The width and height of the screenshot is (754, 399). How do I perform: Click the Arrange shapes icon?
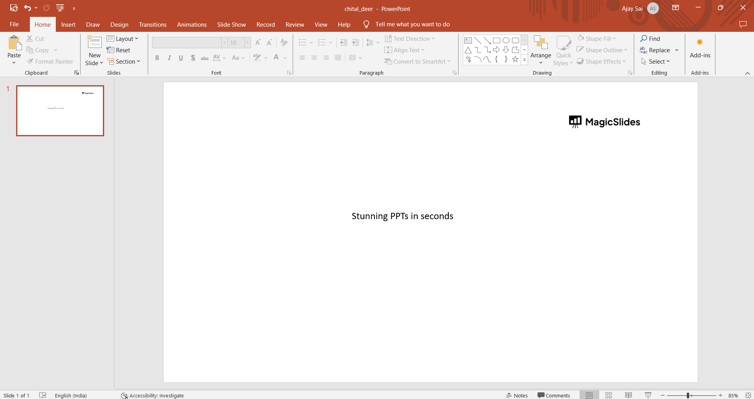point(541,43)
